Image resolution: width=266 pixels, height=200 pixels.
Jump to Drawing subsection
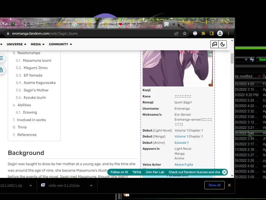click(30, 112)
